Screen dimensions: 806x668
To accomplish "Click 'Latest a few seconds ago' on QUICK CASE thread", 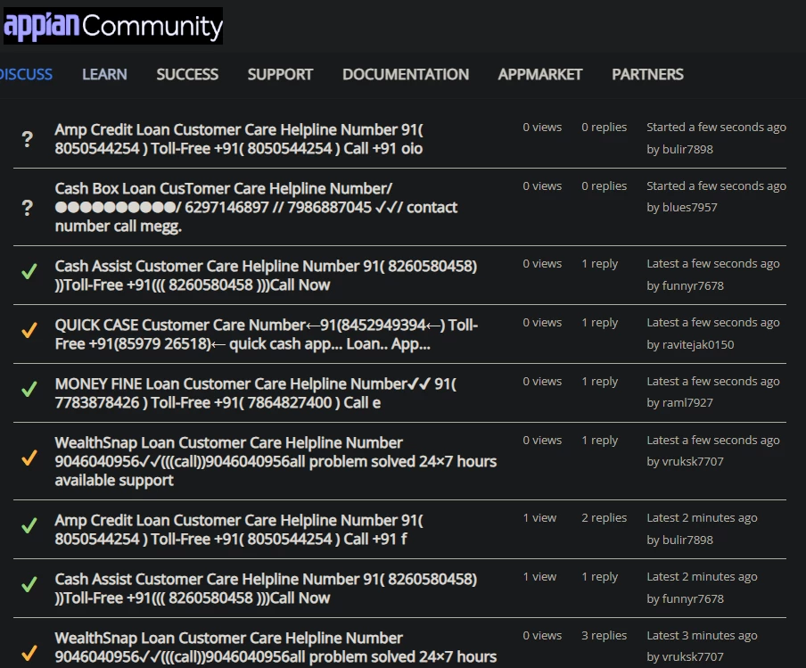I will 713,323.
